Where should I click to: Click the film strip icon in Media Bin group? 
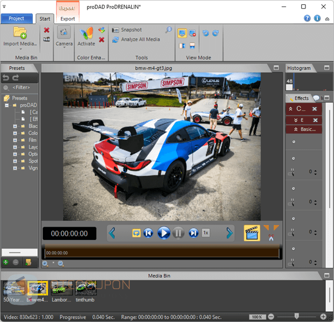click(x=47, y=39)
